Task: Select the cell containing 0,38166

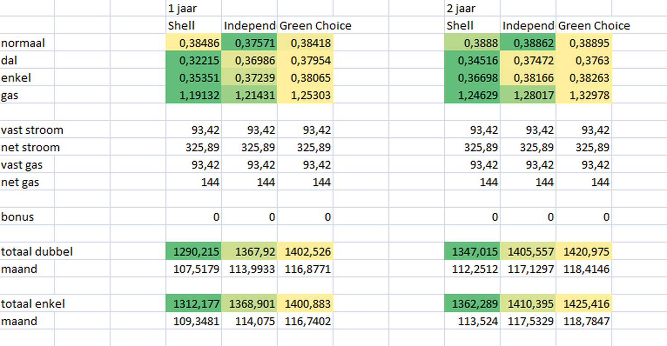Action: [x=528, y=78]
